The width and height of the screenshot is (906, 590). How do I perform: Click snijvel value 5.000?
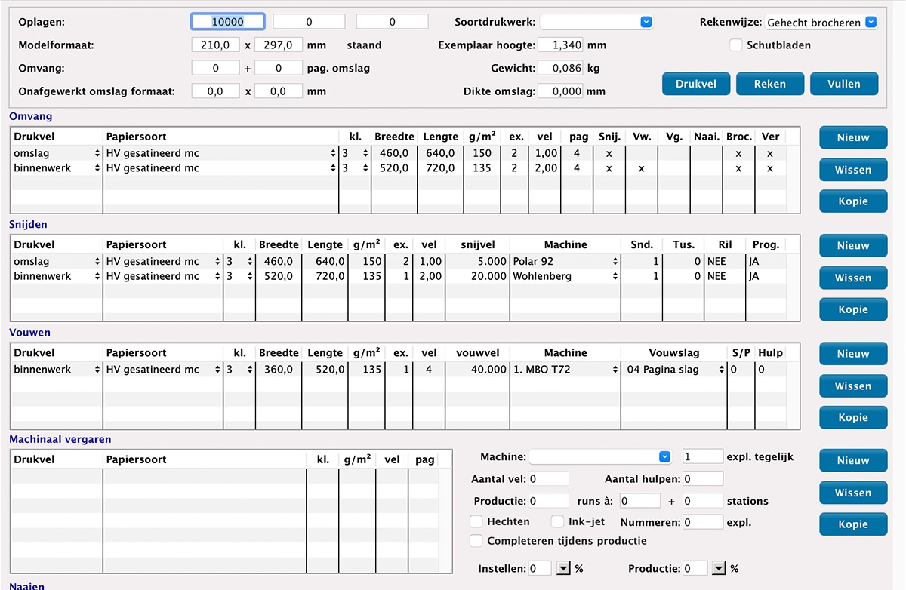click(x=493, y=261)
